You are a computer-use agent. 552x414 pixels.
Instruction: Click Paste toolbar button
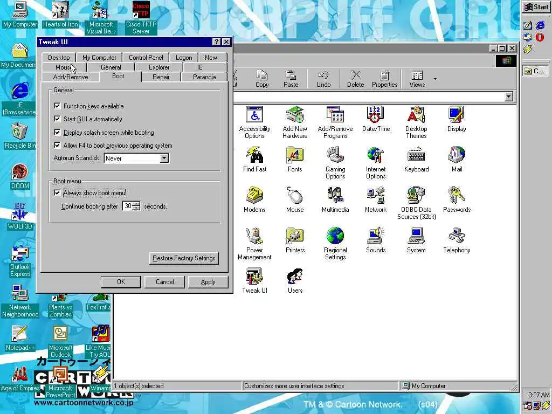coord(291,79)
